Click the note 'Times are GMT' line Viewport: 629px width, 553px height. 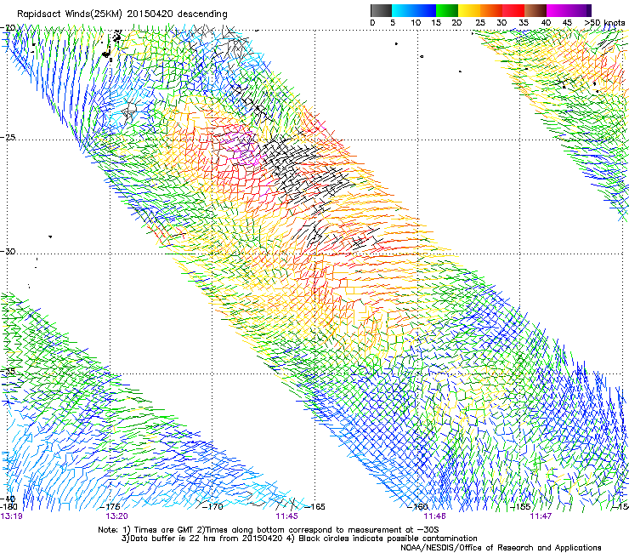[x=269, y=530]
